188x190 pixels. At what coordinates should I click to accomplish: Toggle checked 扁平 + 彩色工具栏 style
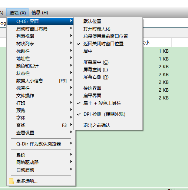(x=108, y=103)
